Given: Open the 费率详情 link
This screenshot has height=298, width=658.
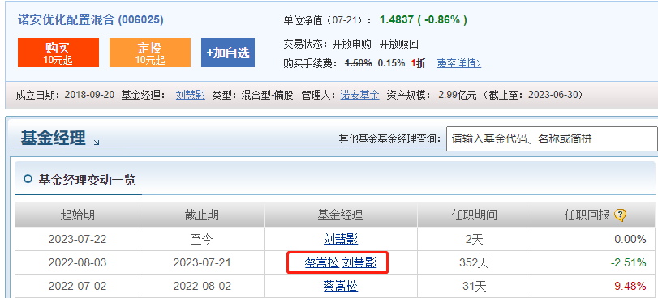Looking at the screenshot, I should pyautogui.click(x=459, y=64).
